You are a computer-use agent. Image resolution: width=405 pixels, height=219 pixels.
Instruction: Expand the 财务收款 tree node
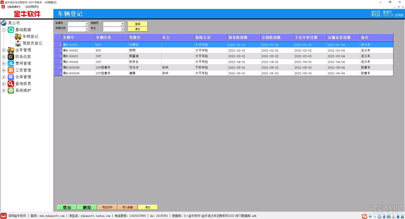click(4, 57)
